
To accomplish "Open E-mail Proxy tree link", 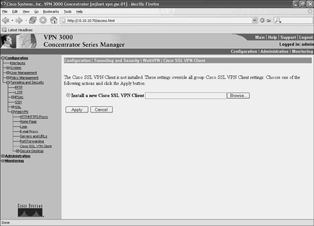I will click(x=29, y=131).
